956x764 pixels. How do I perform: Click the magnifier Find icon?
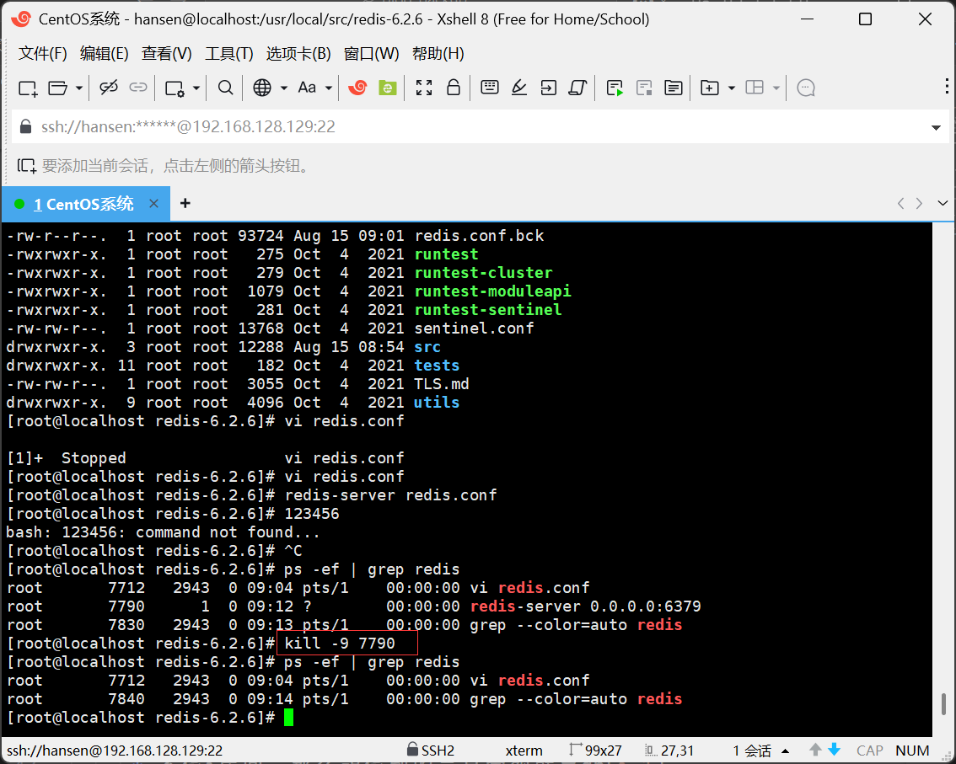pos(225,88)
